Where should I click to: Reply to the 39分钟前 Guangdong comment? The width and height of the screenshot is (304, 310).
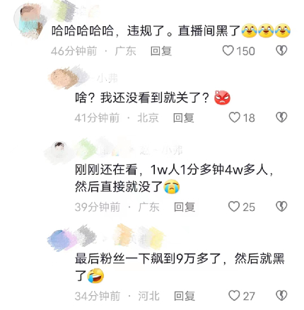(185, 207)
